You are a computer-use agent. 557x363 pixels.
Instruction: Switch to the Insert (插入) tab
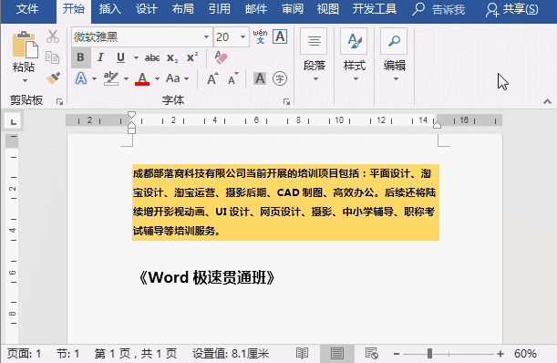(x=109, y=9)
